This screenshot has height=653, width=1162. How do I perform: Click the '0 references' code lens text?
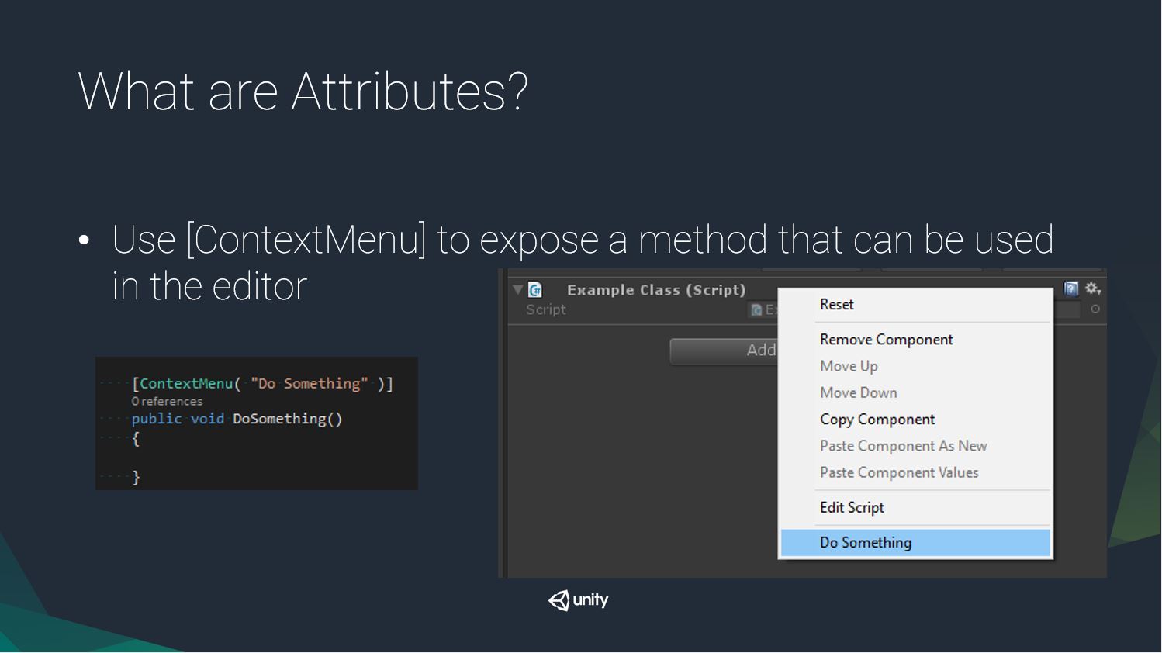pos(167,401)
